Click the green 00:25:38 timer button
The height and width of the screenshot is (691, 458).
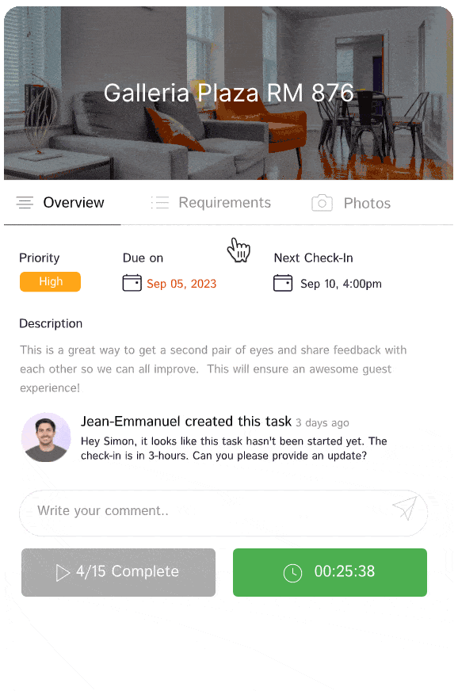point(330,572)
